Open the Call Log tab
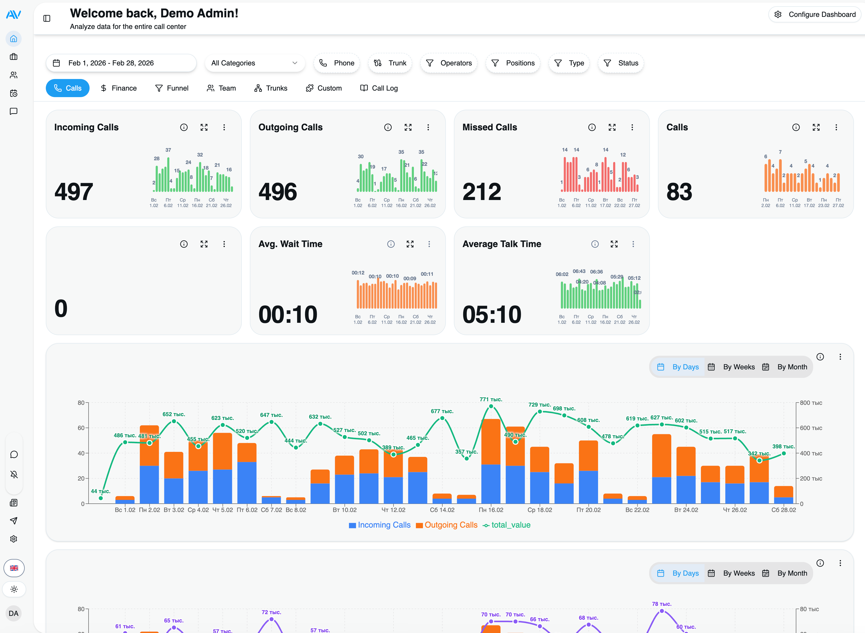Viewport: 865px width, 633px height. click(x=379, y=88)
